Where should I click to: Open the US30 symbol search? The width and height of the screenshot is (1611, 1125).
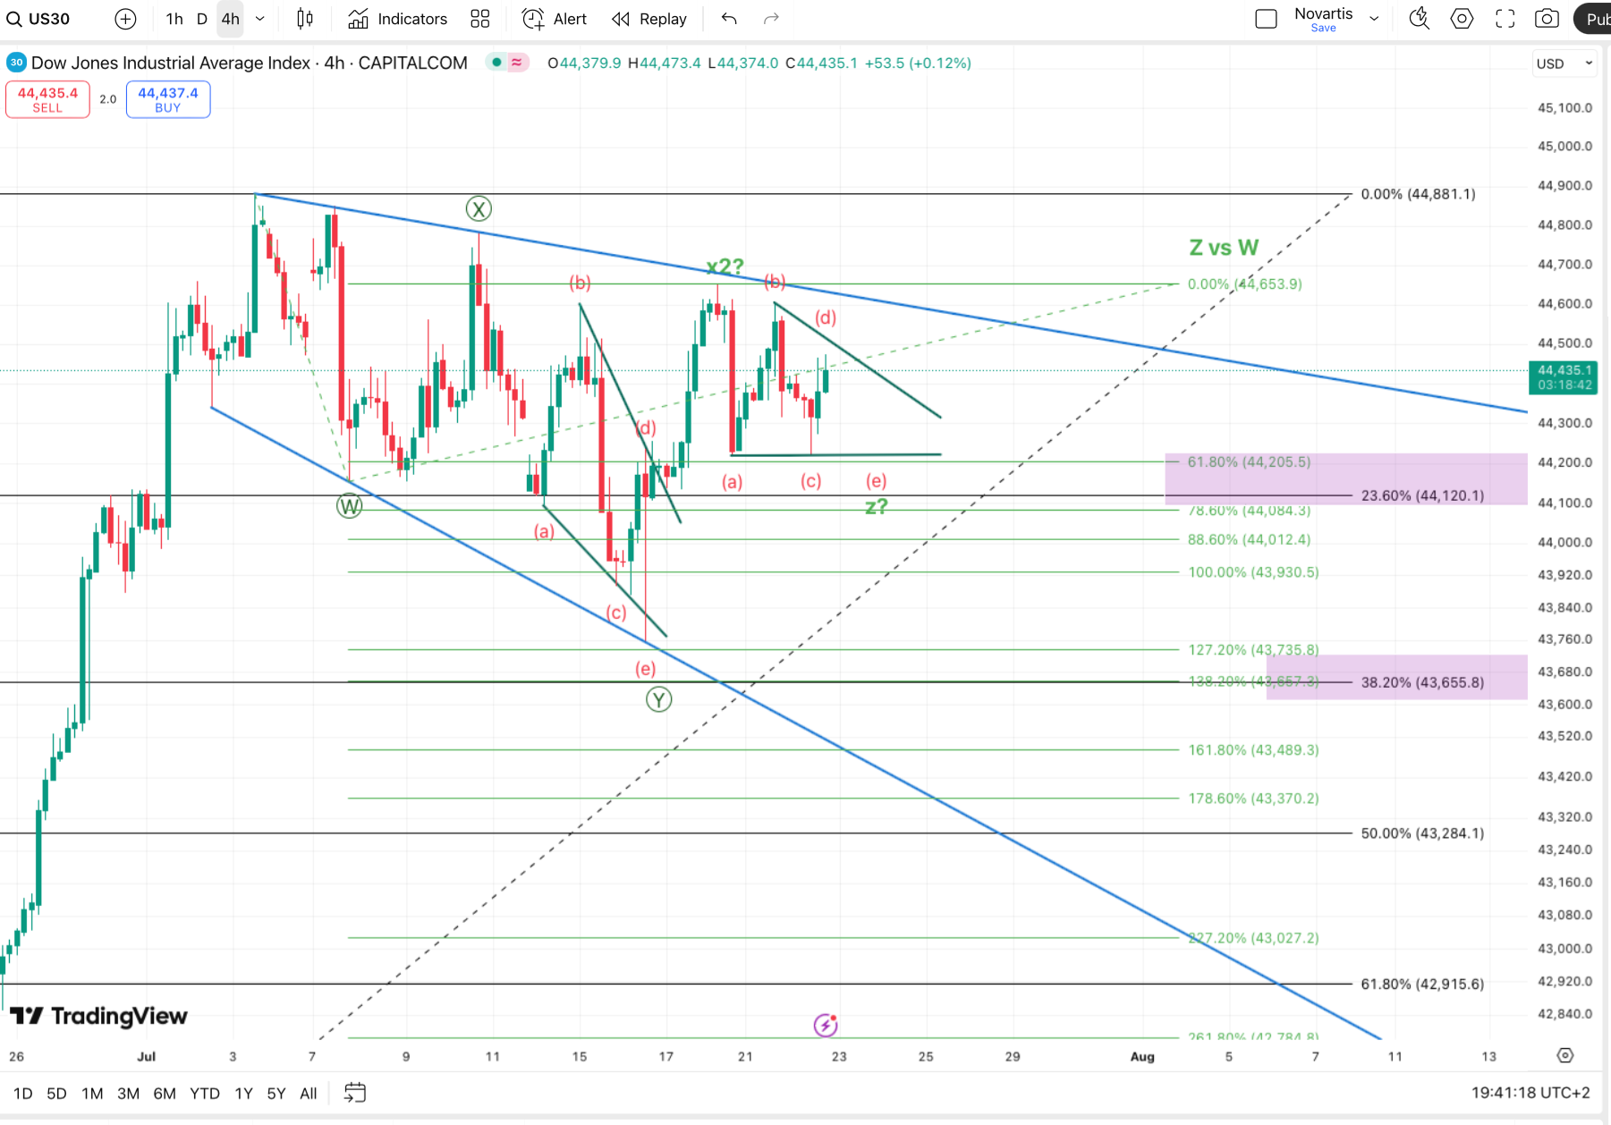[x=39, y=19]
